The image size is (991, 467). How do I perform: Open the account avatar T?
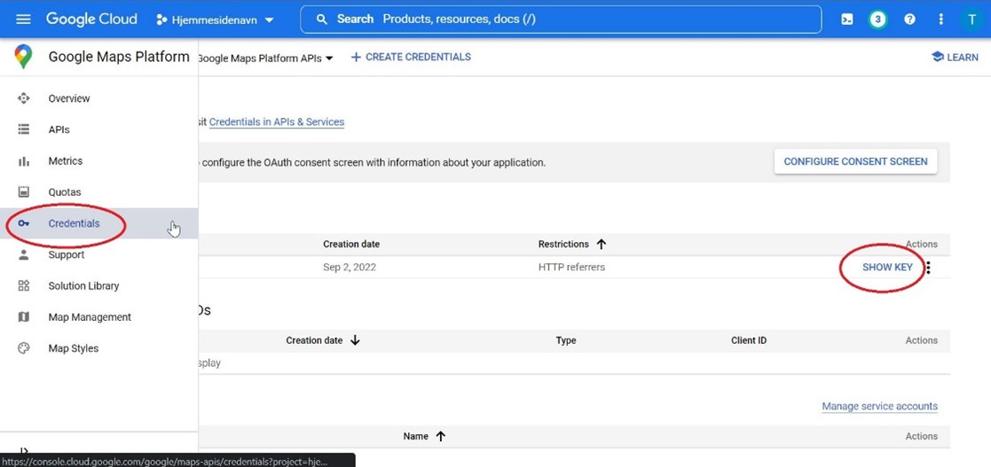point(971,19)
